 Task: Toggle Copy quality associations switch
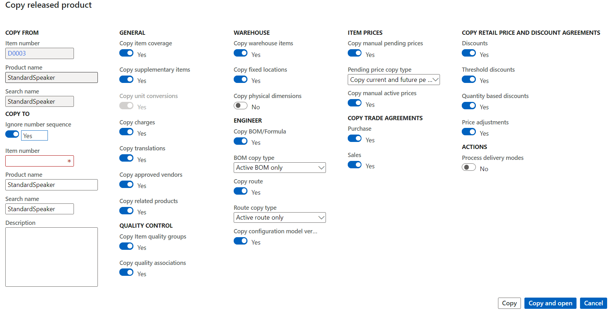[x=126, y=273]
